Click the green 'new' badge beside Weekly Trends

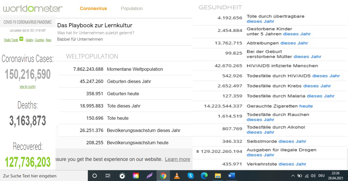click(21, 39)
